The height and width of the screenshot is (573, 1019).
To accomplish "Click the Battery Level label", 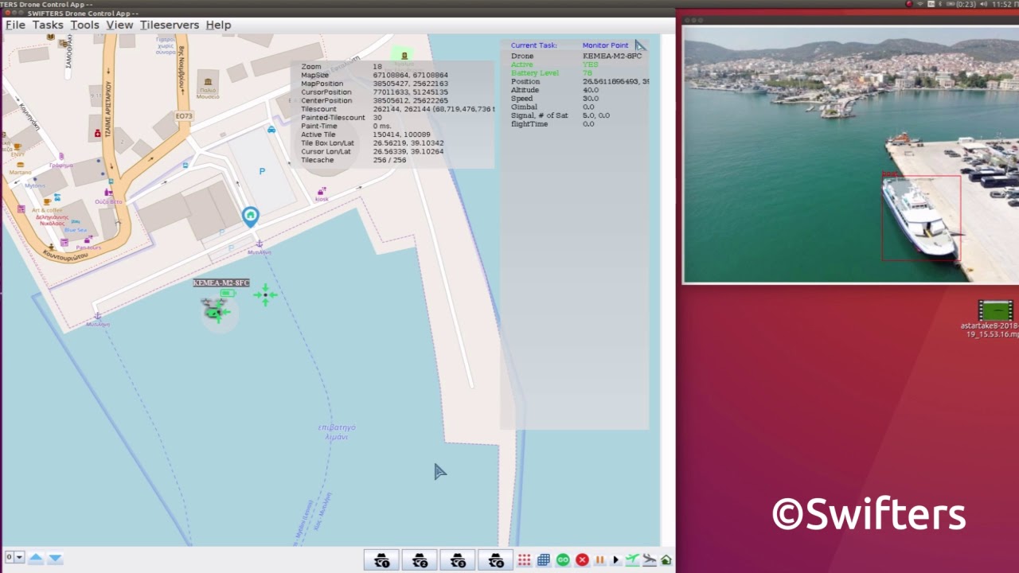I will (534, 73).
